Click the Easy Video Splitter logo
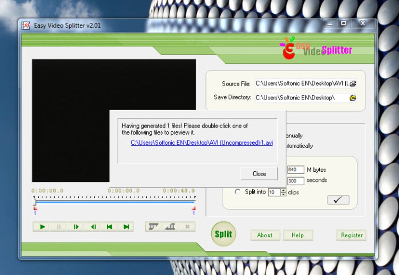 [x=316, y=48]
